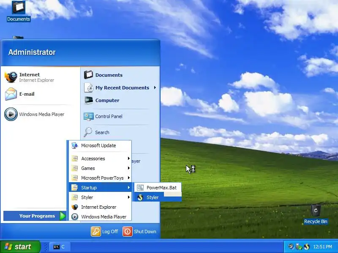338x253 pixels.
Task: Open Microsoft PowerToys folder
Action: pos(100,178)
